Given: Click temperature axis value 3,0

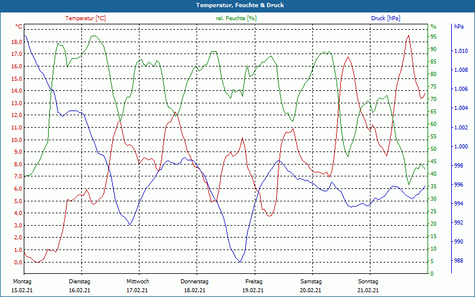Looking at the screenshot, I should pyautogui.click(x=18, y=226).
